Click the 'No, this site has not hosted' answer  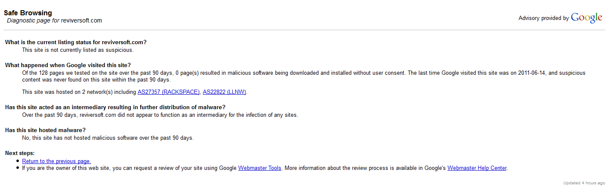click(x=107, y=138)
